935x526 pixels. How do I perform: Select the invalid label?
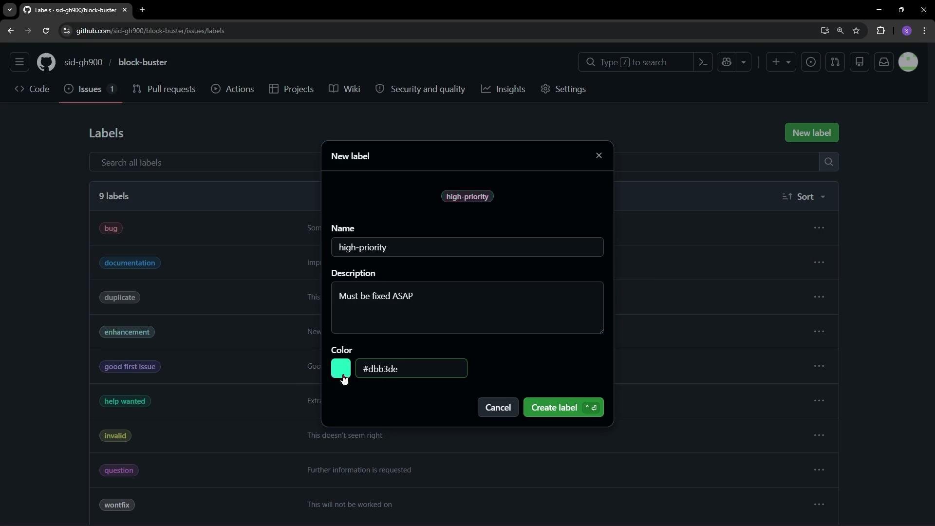tap(115, 436)
